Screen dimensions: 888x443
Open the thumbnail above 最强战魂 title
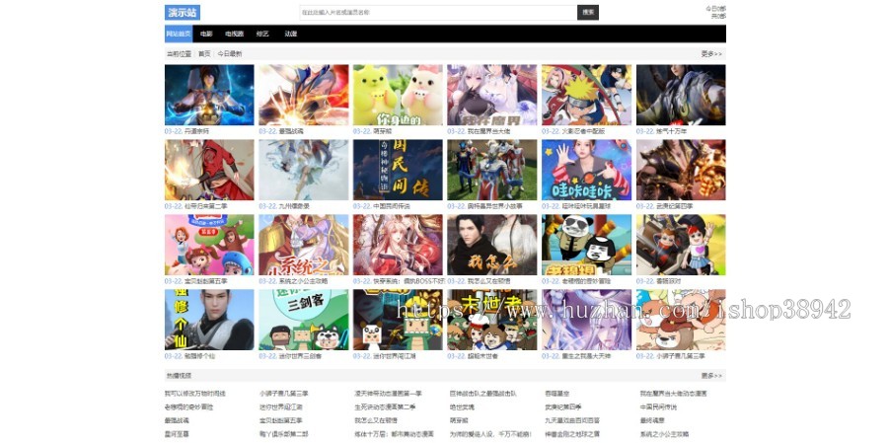(304, 95)
